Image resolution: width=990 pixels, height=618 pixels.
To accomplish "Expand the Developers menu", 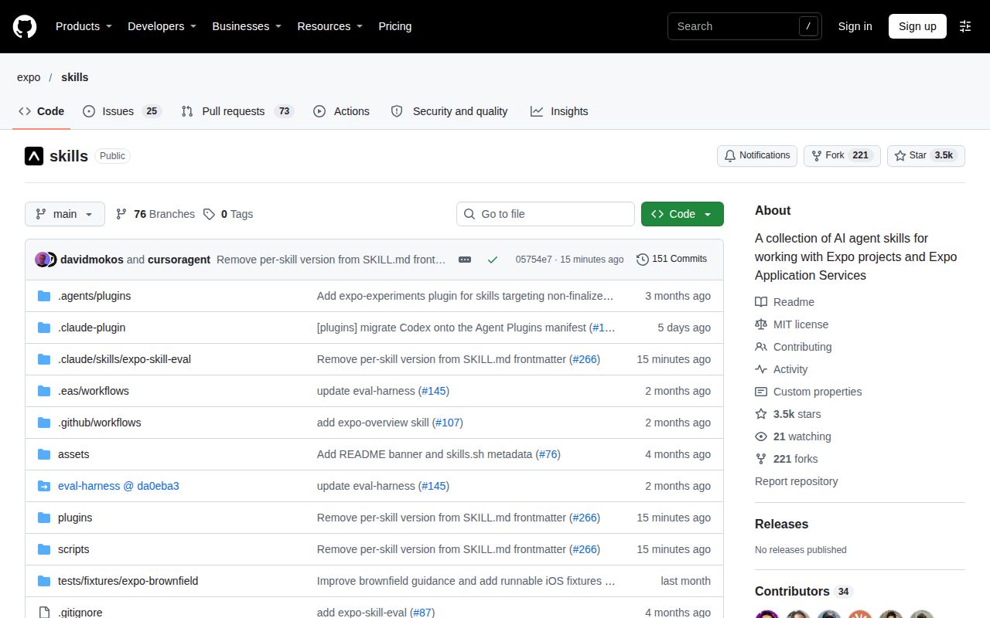I will pos(162,26).
